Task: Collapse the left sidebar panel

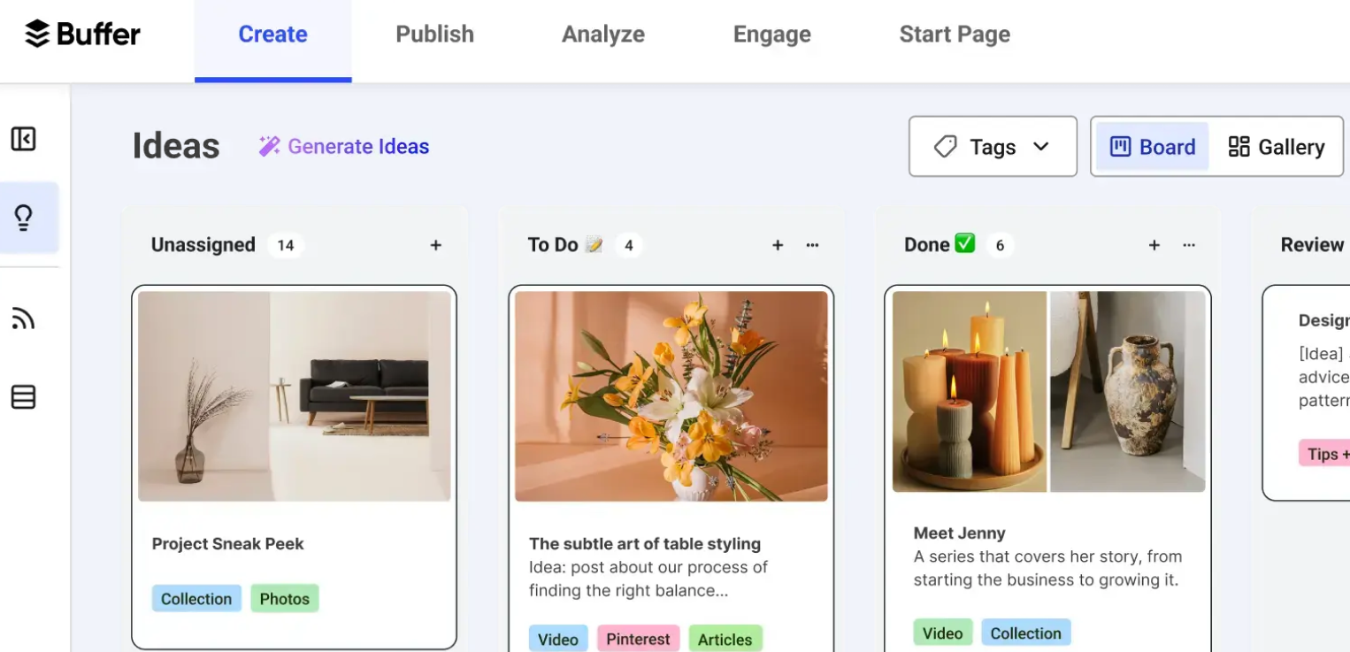Action: pos(24,139)
